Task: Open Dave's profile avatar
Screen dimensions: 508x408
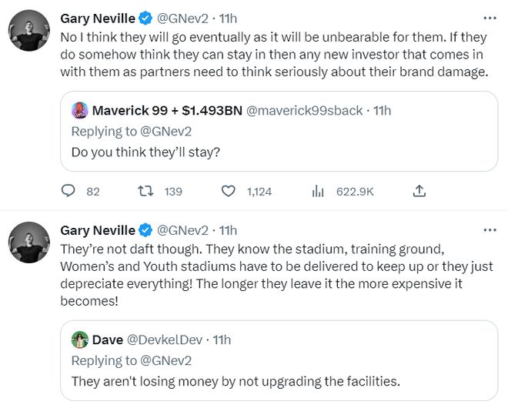Action: click(80, 339)
